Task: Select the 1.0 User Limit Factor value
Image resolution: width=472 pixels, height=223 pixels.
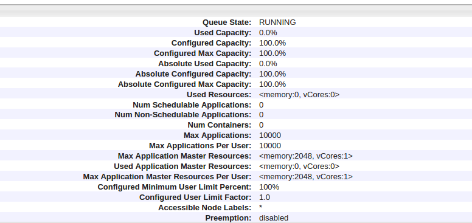Action: point(265,197)
